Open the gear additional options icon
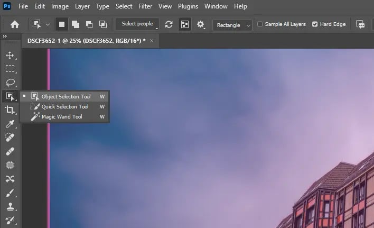The width and height of the screenshot is (374, 228). click(x=201, y=24)
